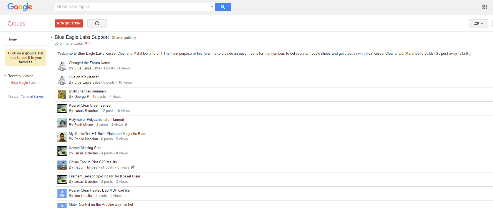Click avatar next to Kossel Clear Crash Sensor
This screenshot has width=493, height=208.
pos(62,109)
